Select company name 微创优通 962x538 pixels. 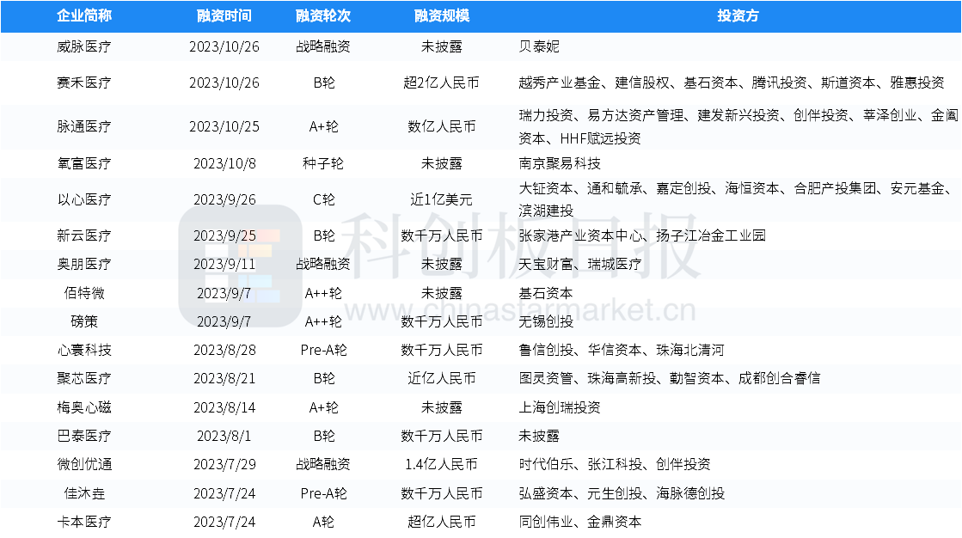[84, 464]
